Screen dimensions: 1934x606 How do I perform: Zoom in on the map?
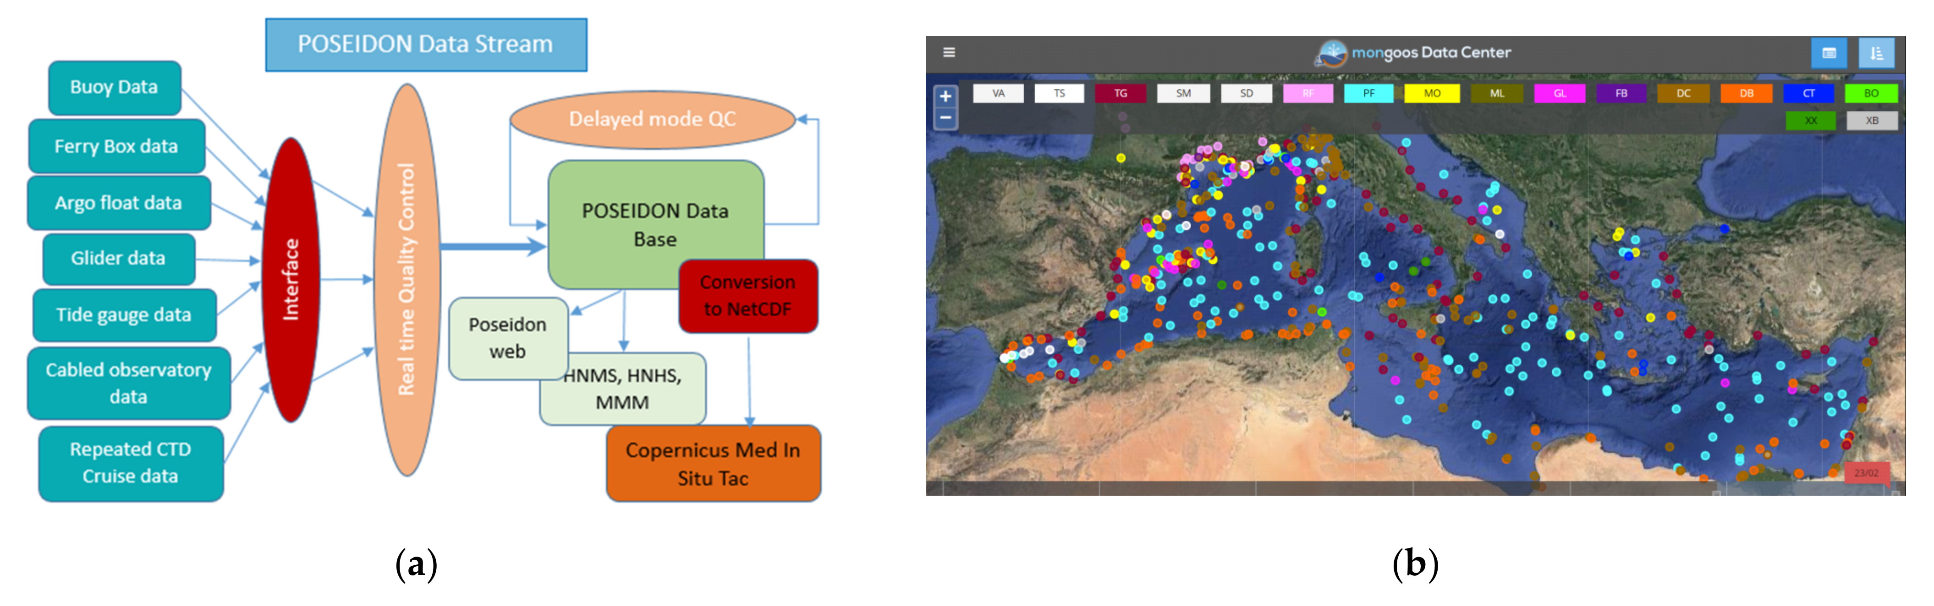pyautogui.click(x=945, y=96)
